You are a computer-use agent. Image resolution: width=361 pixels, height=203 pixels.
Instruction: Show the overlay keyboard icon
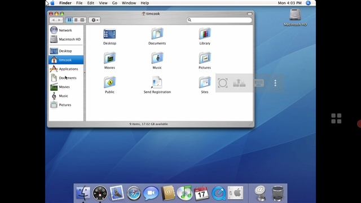coord(259,83)
